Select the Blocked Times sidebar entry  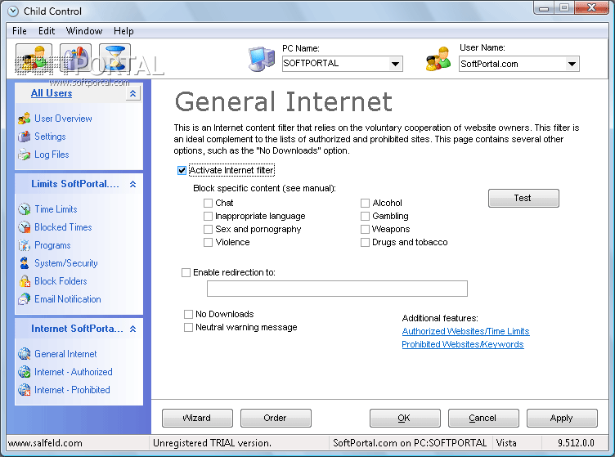63,227
